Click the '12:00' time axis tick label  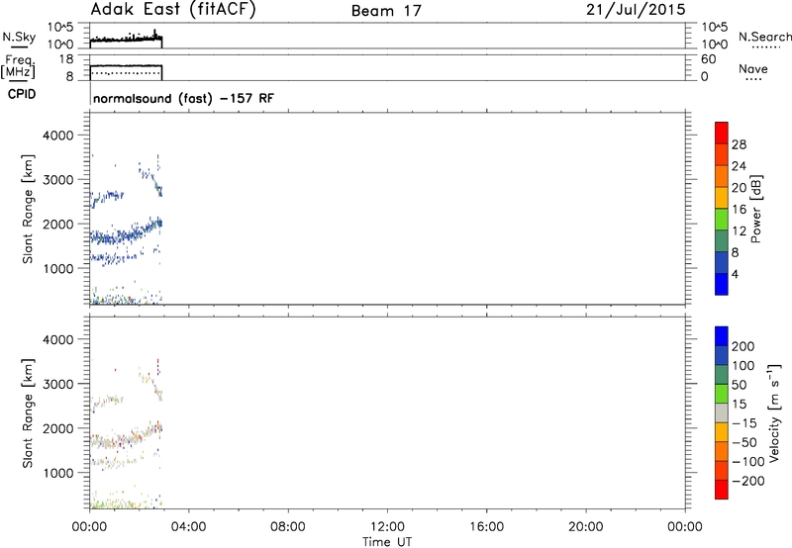click(x=387, y=527)
